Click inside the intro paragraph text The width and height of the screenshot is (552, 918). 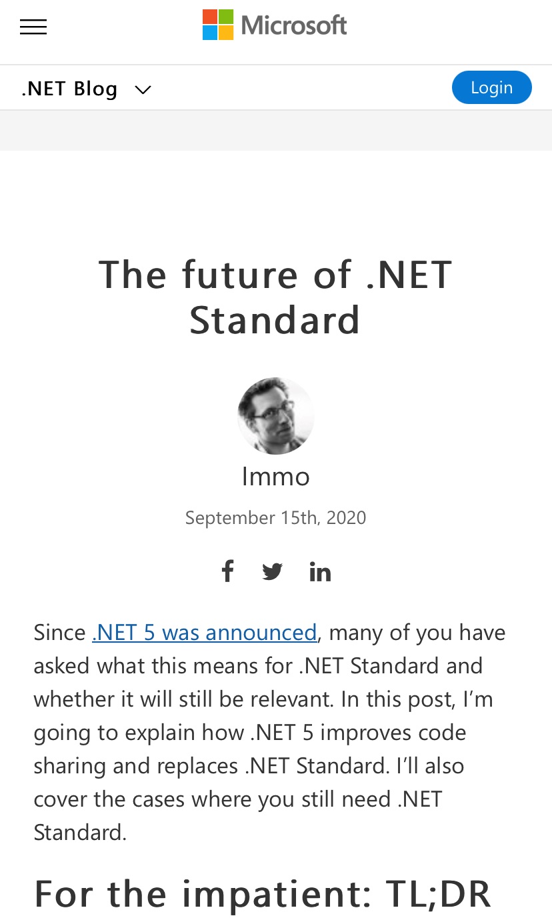(x=267, y=733)
